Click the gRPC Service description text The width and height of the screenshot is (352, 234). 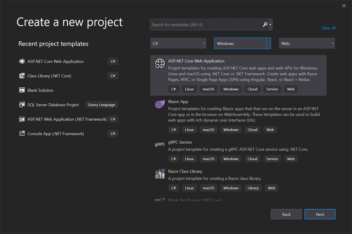tap(238, 149)
